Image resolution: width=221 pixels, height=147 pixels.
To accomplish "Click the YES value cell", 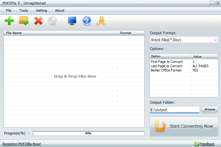I will [x=195, y=70].
